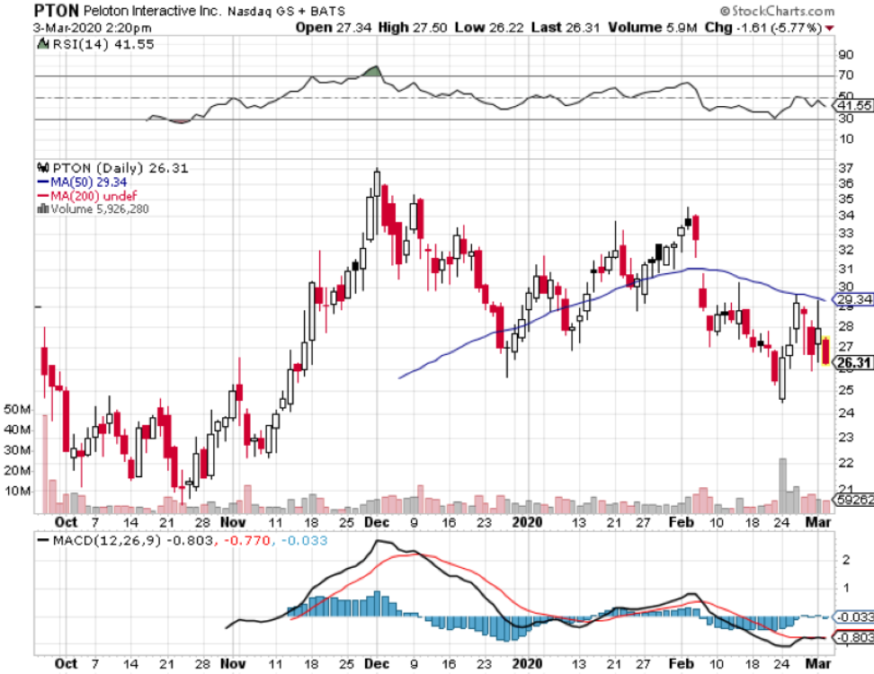This screenshot has height=674, width=874.
Task: Click the Nasdaq GS + BATS exchange label
Action: [x=286, y=11]
